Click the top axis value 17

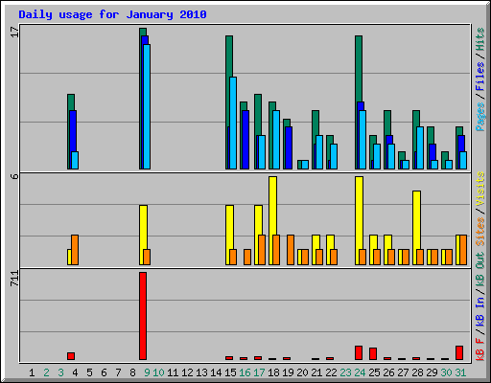[14, 32]
